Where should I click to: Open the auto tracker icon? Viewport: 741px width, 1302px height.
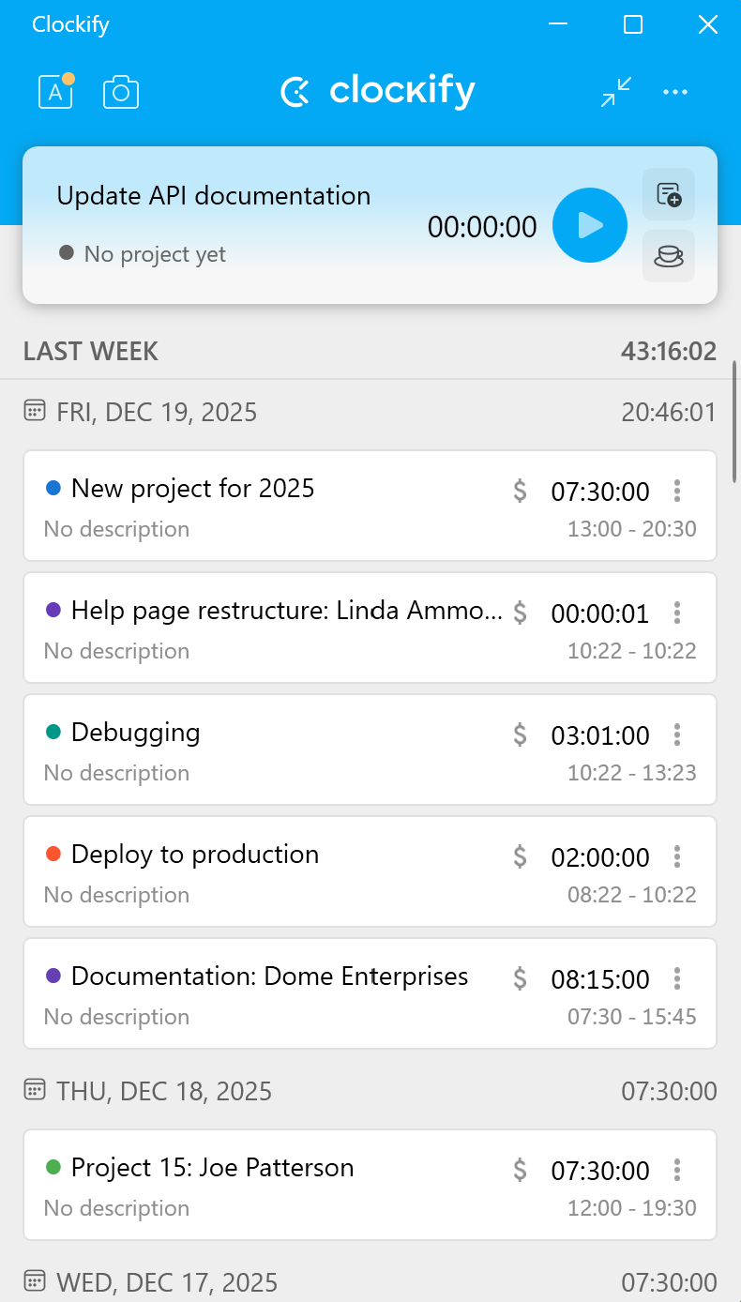tap(55, 91)
